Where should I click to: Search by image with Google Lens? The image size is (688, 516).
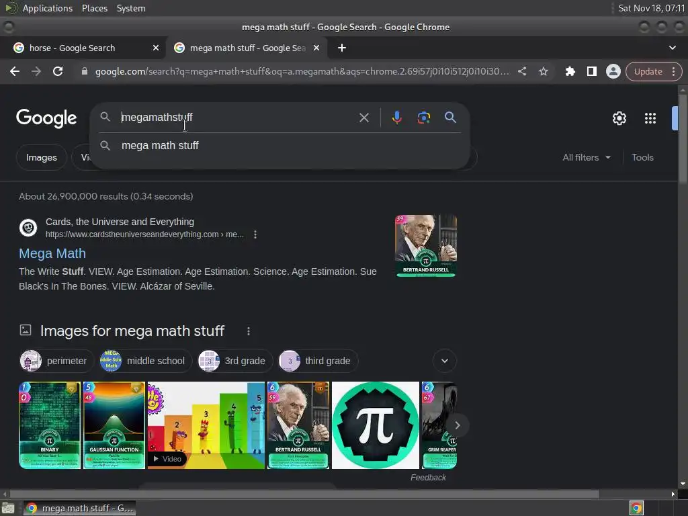coord(423,118)
